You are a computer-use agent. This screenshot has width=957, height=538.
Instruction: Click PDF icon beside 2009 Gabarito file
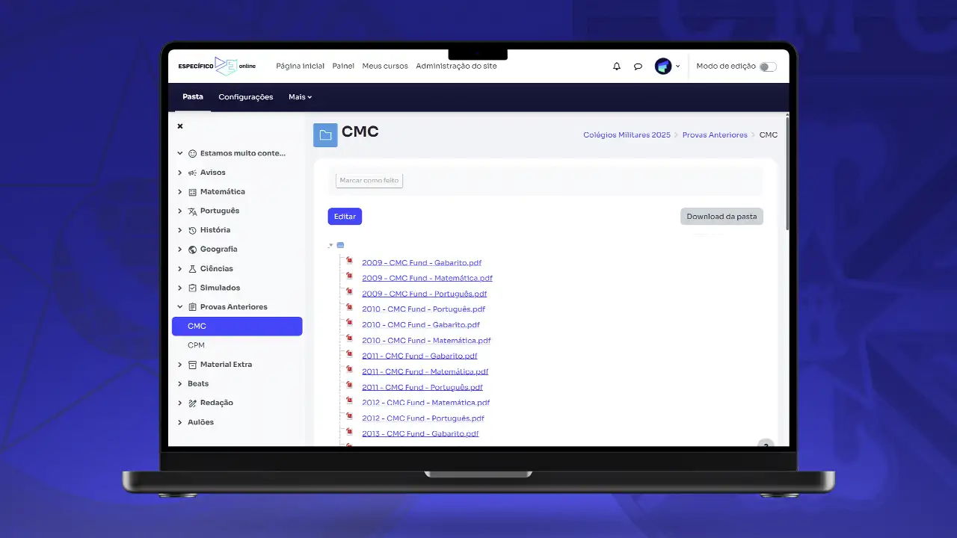349,262
